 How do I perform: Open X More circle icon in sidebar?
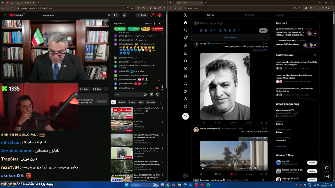pyautogui.click(x=186, y=107)
